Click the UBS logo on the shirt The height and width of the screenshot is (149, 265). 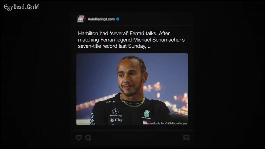point(116,120)
